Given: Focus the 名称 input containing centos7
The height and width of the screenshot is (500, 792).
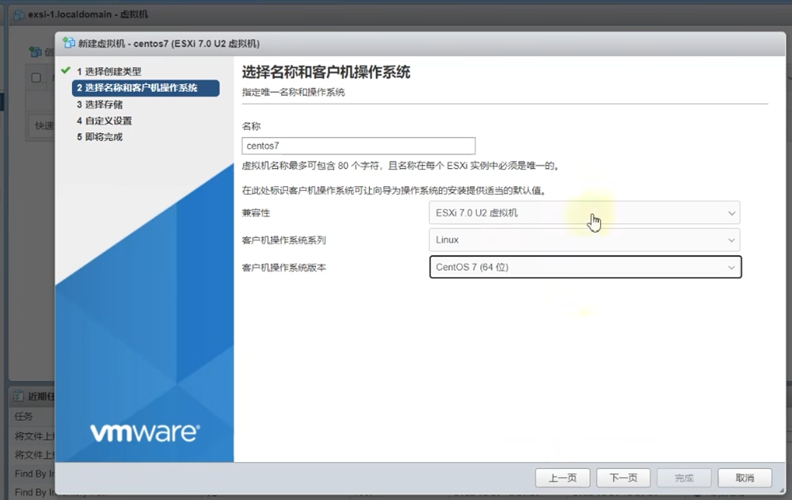Looking at the screenshot, I should point(359,146).
